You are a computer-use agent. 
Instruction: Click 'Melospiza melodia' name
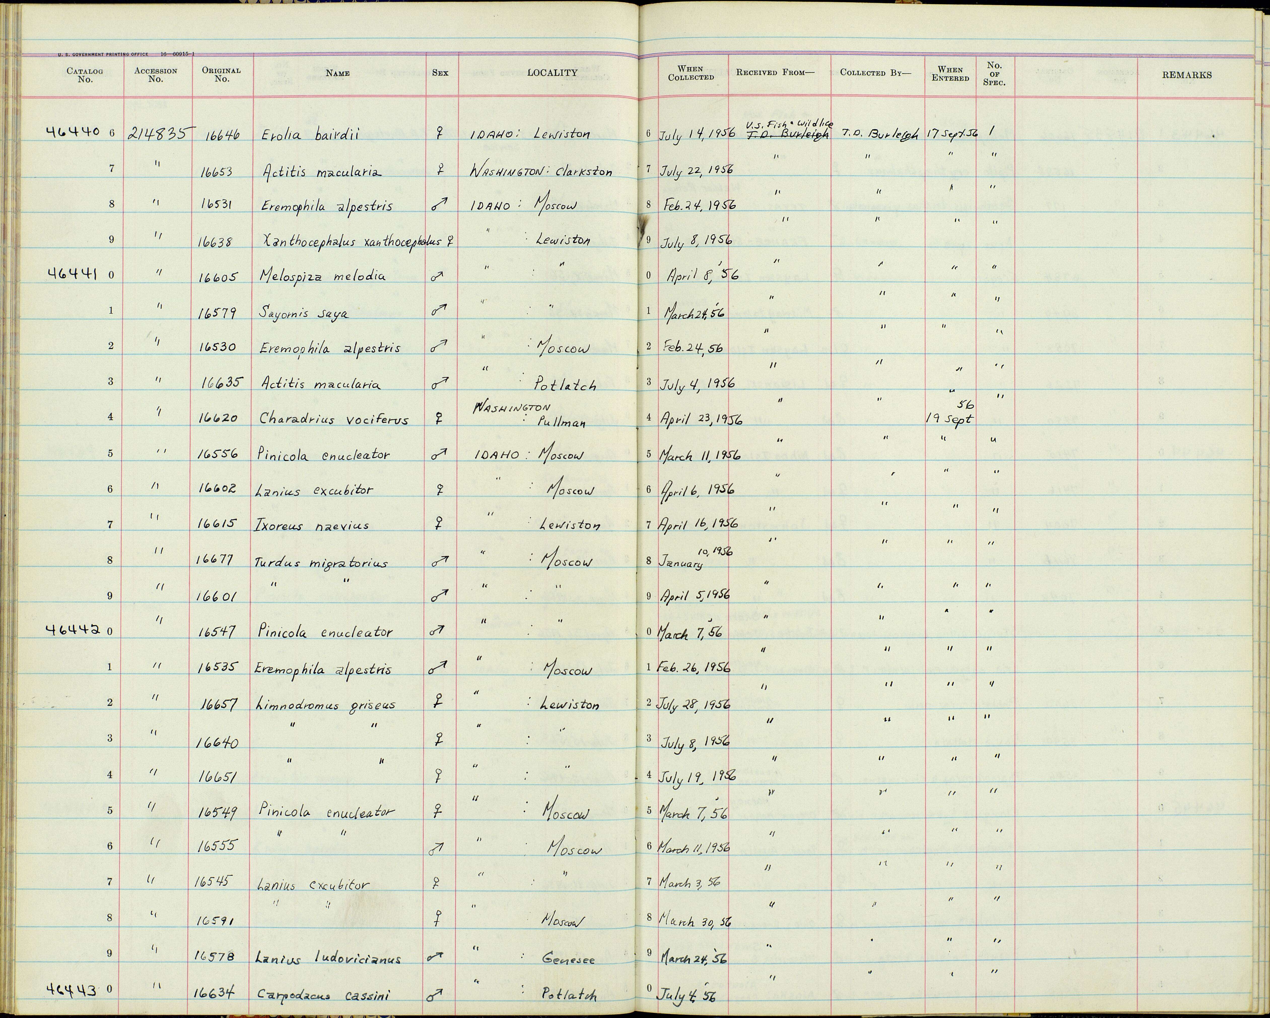[x=323, y=276]
